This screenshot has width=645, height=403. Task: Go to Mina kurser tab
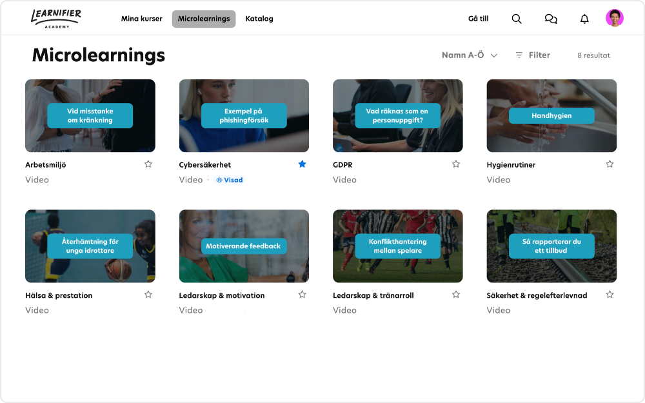[141, 19]
